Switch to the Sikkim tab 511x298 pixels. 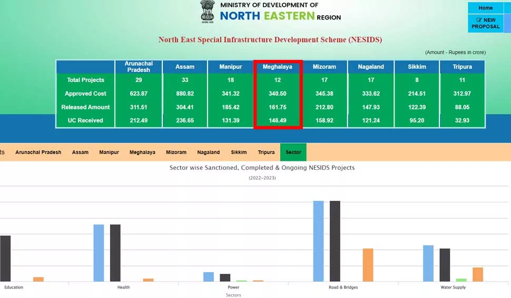[x=239, y=152]
